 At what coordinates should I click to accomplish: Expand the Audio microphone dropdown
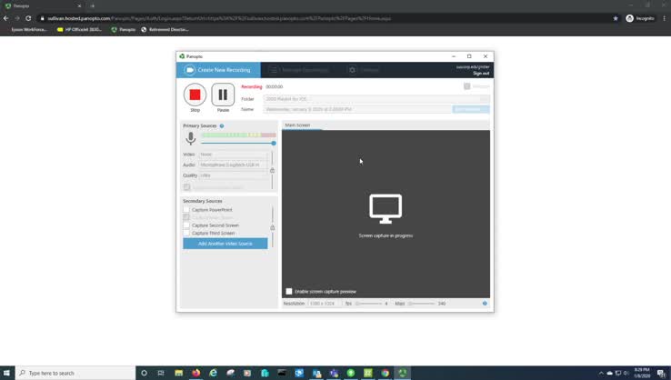[x=233, y=165]
